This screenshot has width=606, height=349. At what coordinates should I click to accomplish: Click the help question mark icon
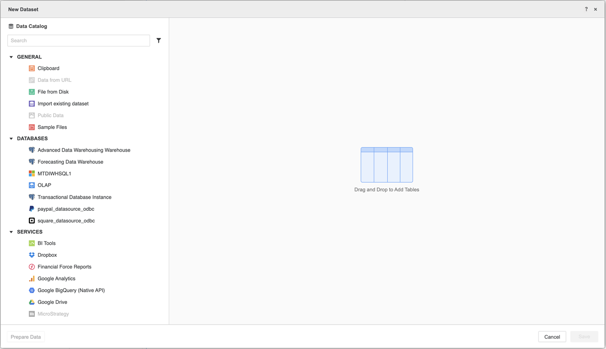click(x=586, y=9)
